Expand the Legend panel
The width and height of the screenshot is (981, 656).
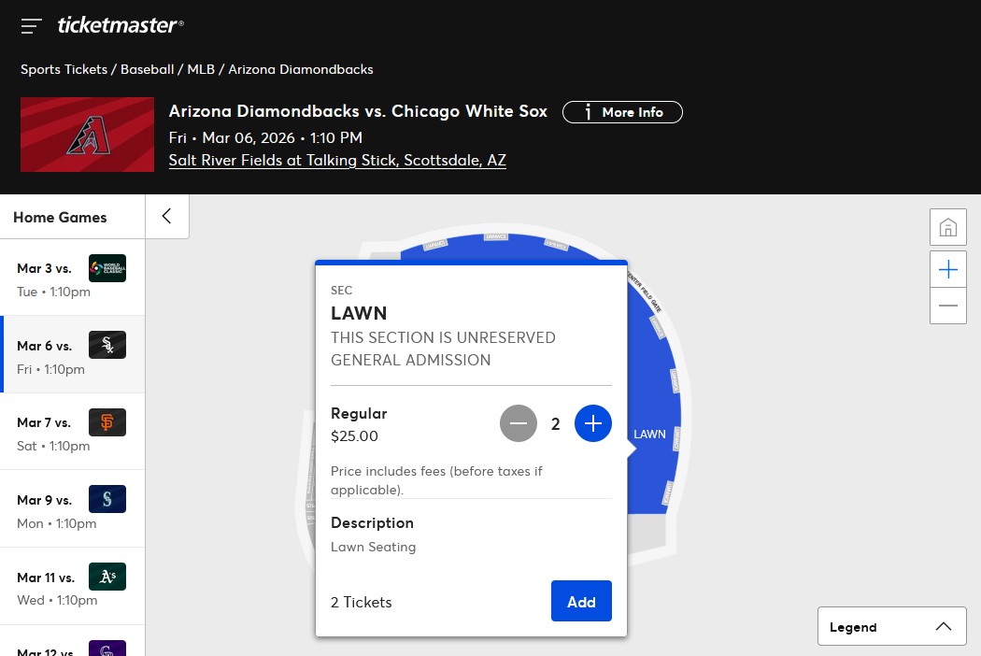891,626
